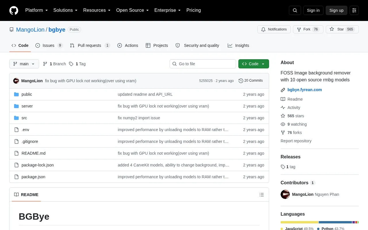The height and width of the screenshot is (230, 368).
Task: Click the tag icon under Releases
Action: pyautogui.click(x=283, y=167)
